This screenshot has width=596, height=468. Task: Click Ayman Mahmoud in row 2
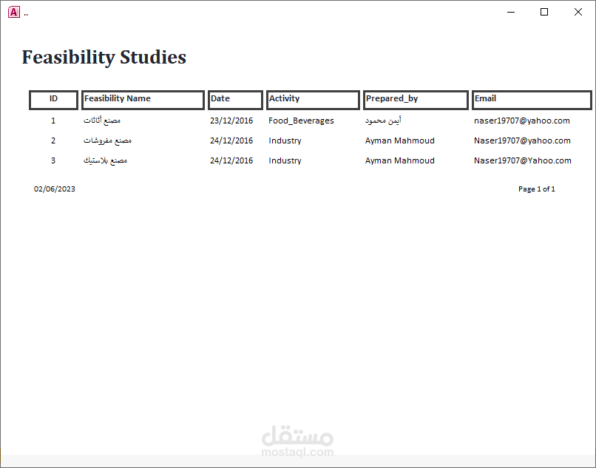[x=400, y=140]
